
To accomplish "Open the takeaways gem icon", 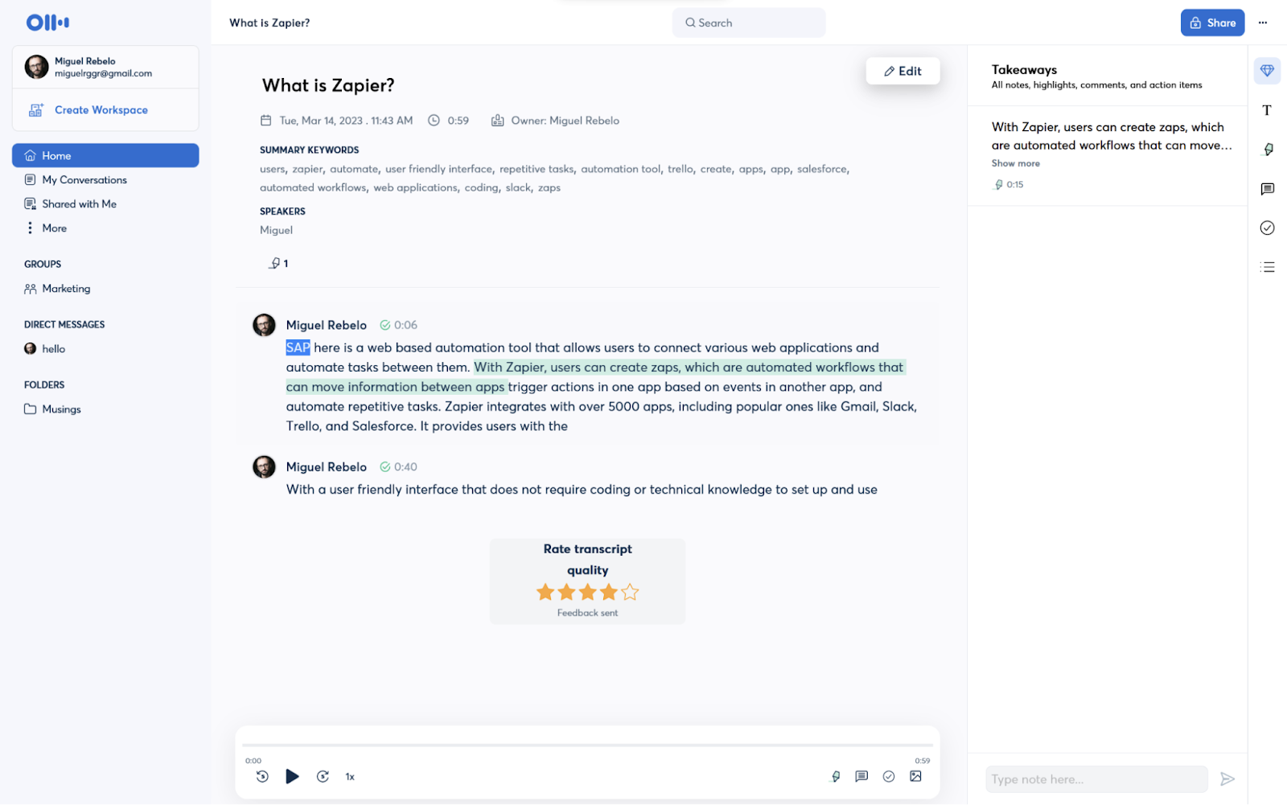I will click(x=1267, y=71).
